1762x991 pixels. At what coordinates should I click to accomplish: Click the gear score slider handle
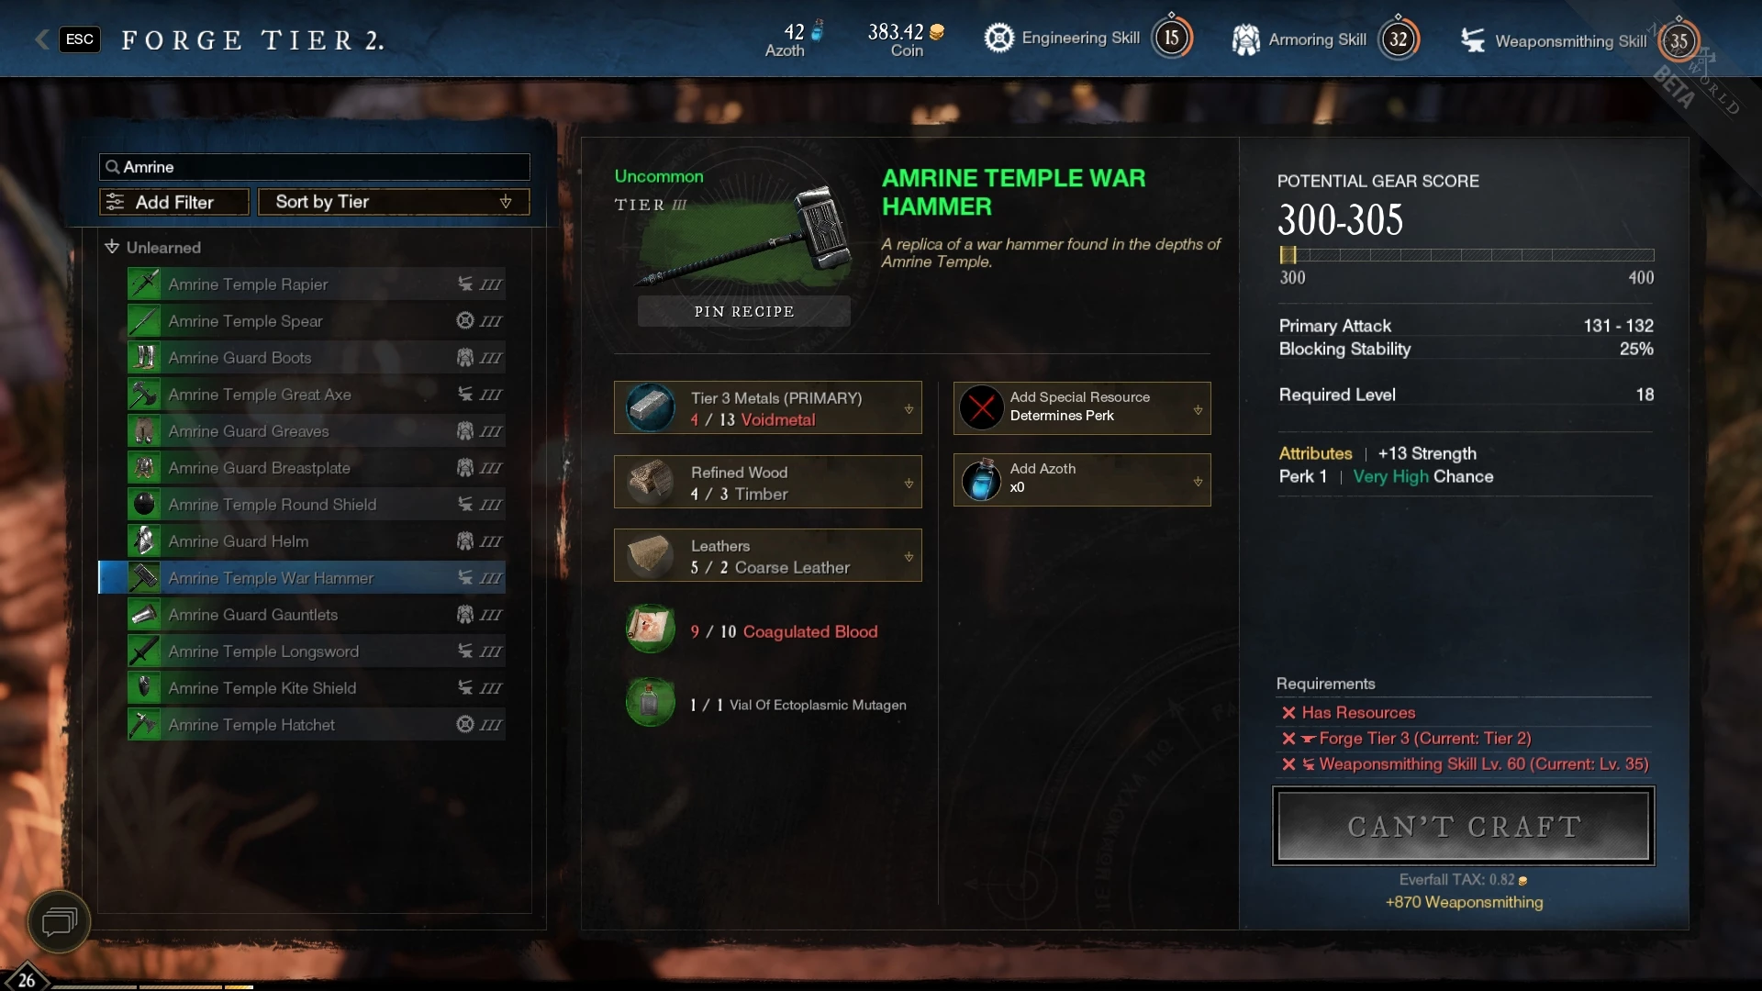click(1288, 255)
